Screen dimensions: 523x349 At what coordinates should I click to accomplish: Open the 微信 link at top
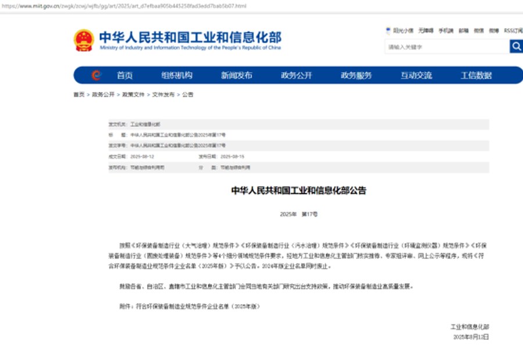(x=479, y=31)
